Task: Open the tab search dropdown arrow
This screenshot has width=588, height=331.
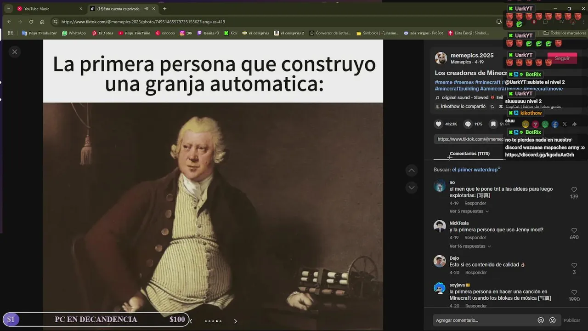Action: click(8, 9)
